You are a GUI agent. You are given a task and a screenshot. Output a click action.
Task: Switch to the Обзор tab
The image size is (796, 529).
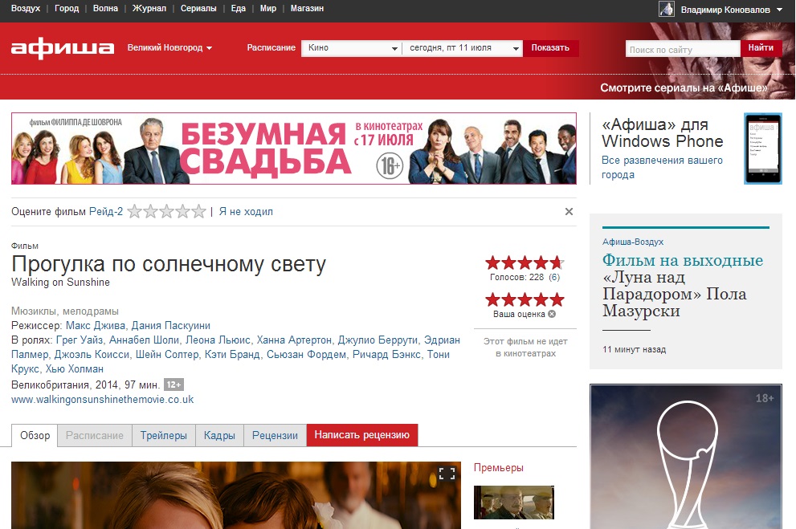[x=35, y=435]
